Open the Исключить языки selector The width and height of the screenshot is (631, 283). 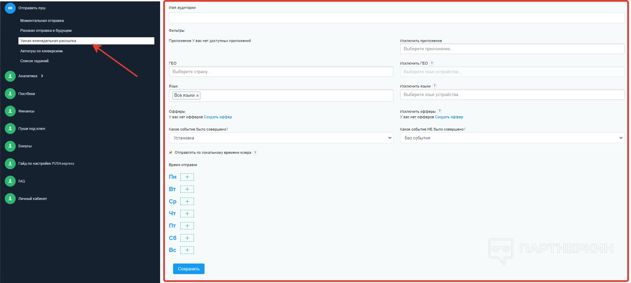tap(512, 95)
